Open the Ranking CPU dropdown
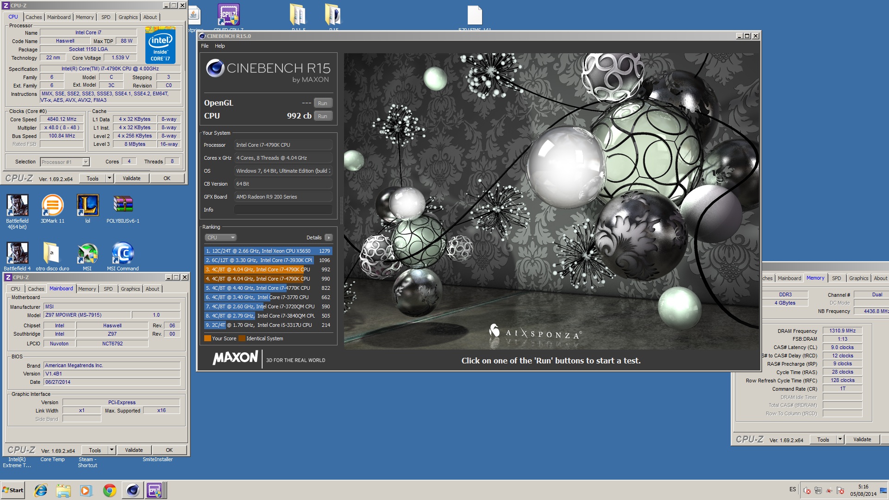 pos(220,237)
